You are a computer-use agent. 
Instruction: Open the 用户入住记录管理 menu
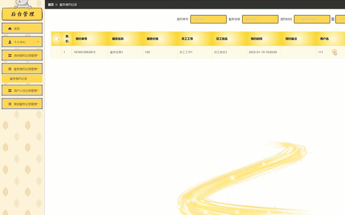point(22,90)
